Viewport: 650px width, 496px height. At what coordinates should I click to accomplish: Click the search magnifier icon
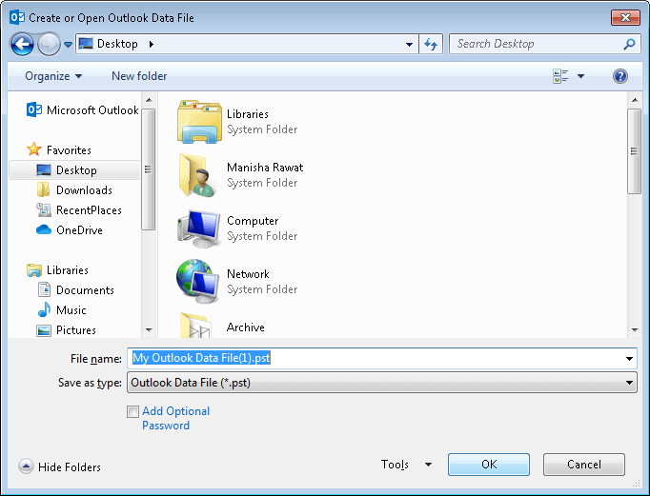click(629, 44)
